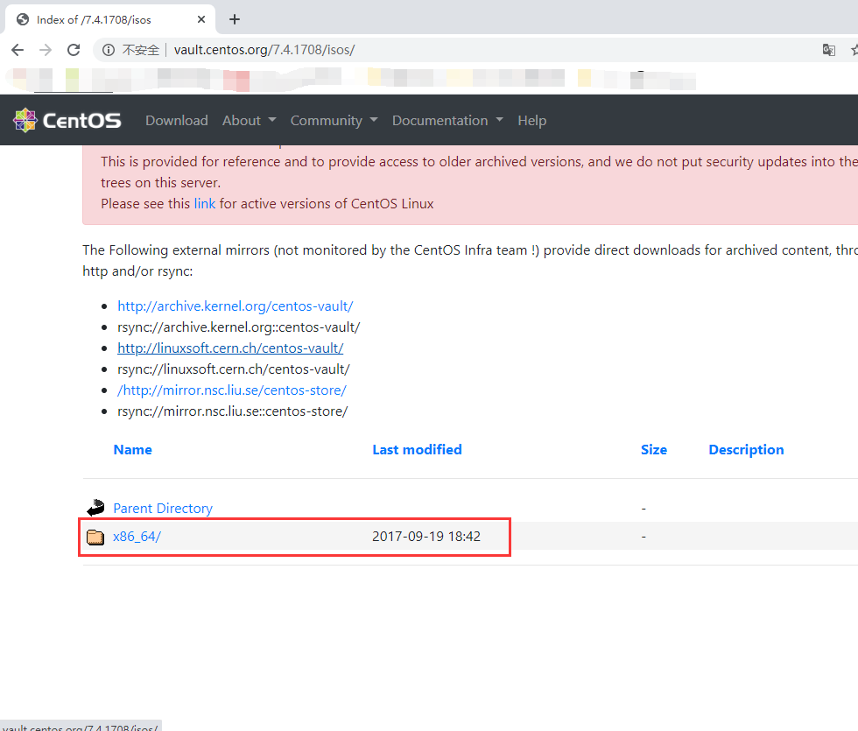
Task: Open the Help menu item
Action: [x=532, y=121]
